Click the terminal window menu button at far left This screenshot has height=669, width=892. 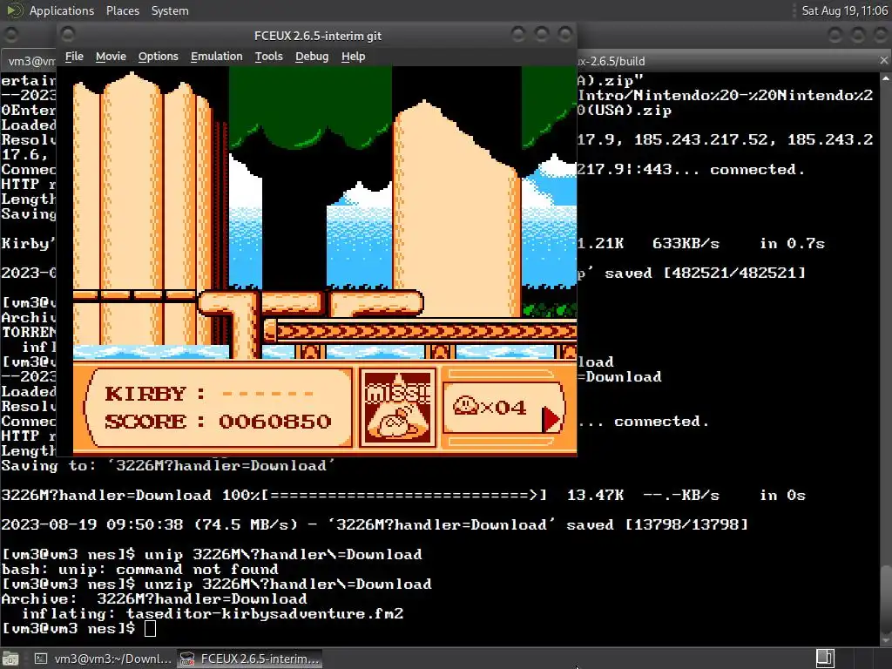pos(10,35)
